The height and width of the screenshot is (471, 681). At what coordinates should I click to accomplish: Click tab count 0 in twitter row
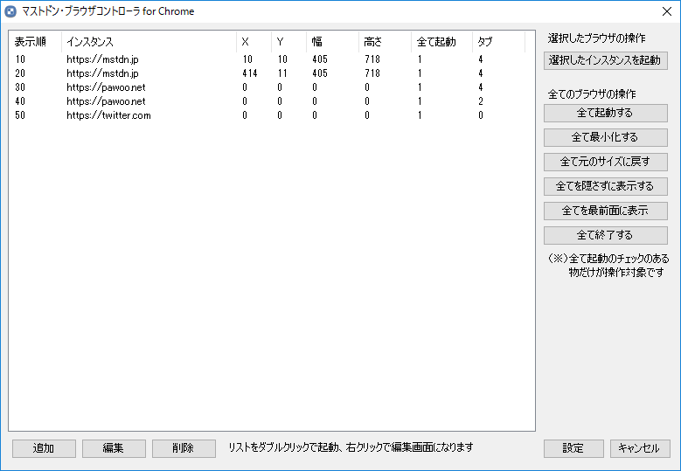tap(481, 115)
